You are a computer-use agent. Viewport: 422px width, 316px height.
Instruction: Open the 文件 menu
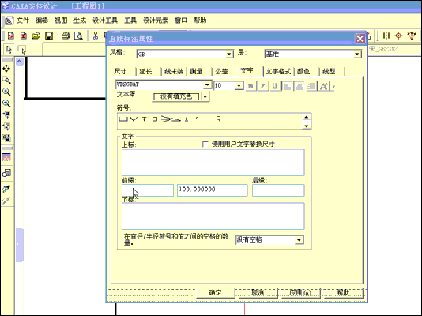tap(23, 21)
